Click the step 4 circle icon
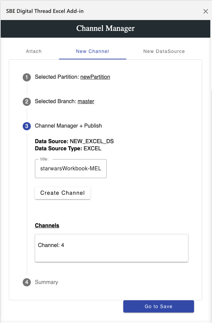The width and height of the screenshot is (212, 323). 27,282
